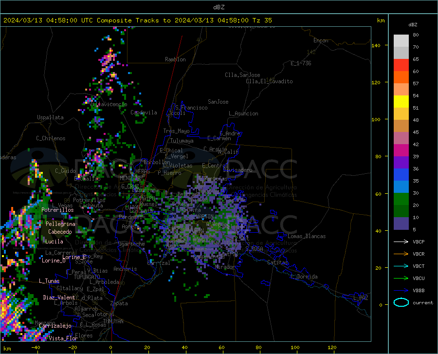Click the 'Potrerillos' white label
Screen dimensions: 438x354
57,210
